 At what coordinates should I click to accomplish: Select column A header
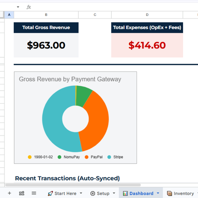pos(9,15)
